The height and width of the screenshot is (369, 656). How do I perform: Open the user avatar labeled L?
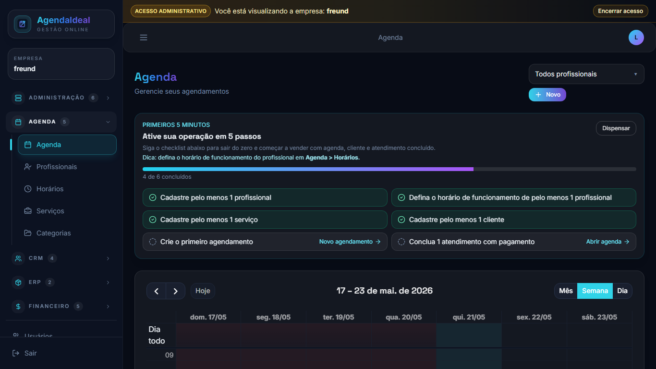tap(636, 37)
